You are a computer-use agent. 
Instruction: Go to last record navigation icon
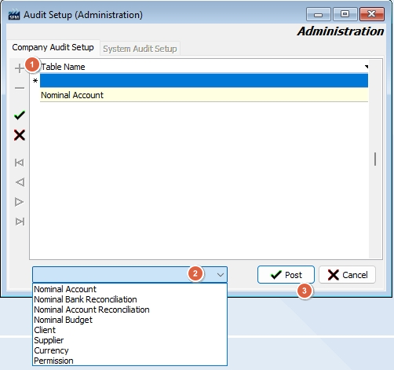[20, 222]
